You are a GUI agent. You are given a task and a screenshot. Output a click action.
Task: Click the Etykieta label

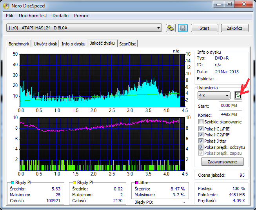click(x=205, y=79)
